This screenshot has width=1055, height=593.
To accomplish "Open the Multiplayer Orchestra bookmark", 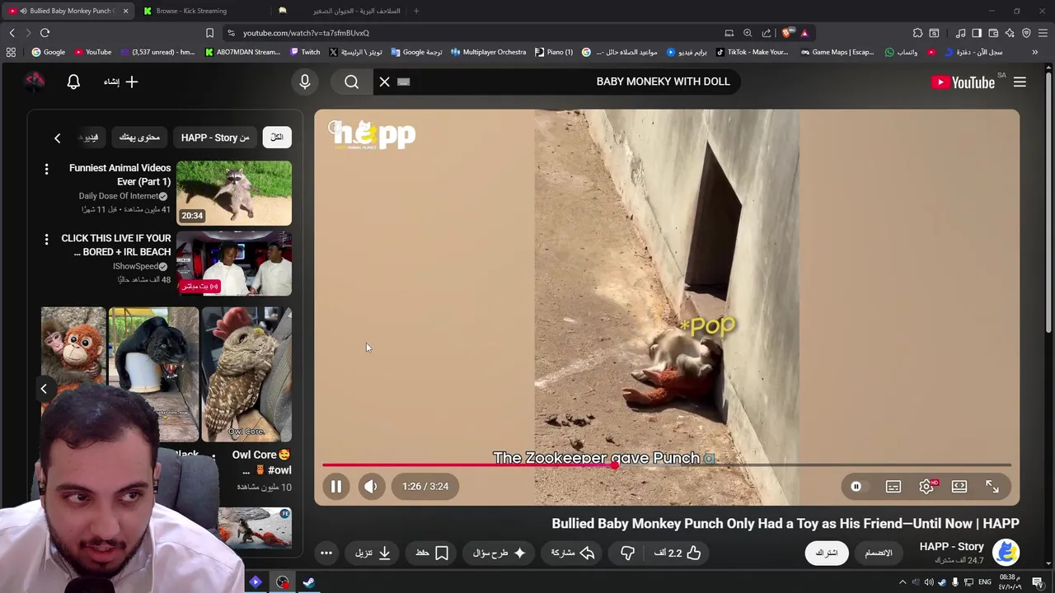I will tap(488, 52).
